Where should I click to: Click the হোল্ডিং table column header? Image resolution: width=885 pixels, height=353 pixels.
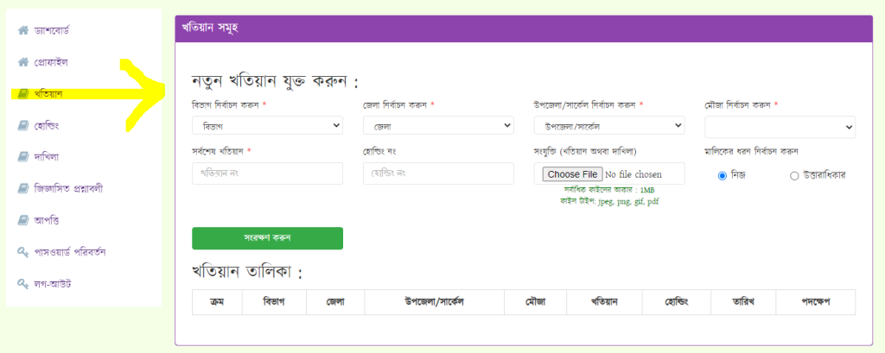click(x=677, y=302)
